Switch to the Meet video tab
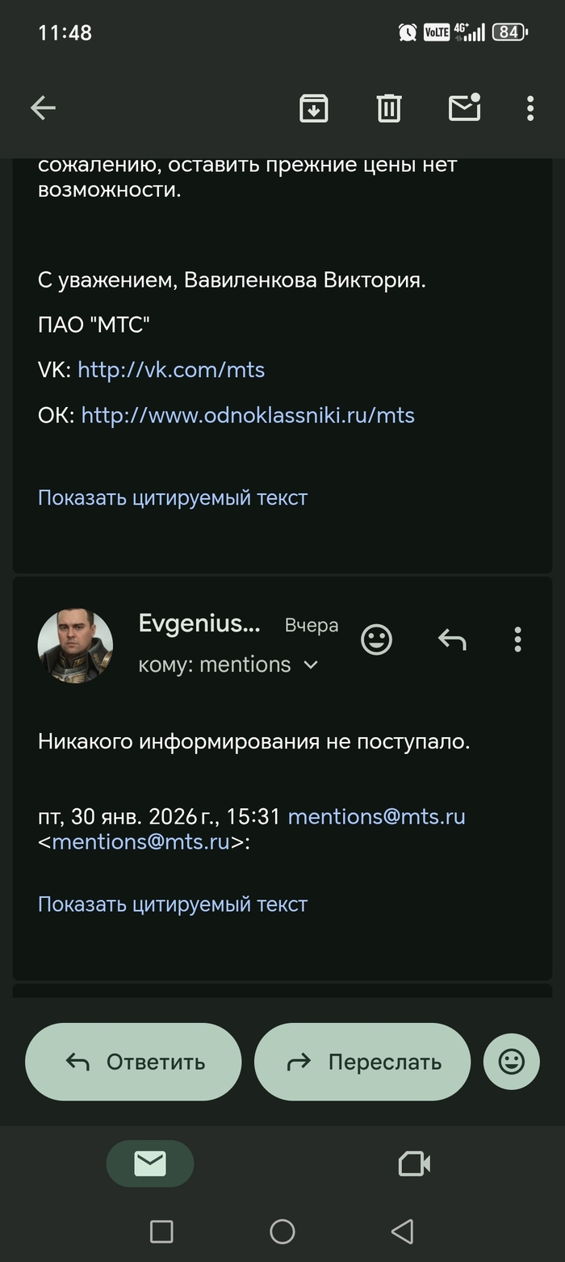The height and width of the screenshot is (1262, 565). (414, 1163)
